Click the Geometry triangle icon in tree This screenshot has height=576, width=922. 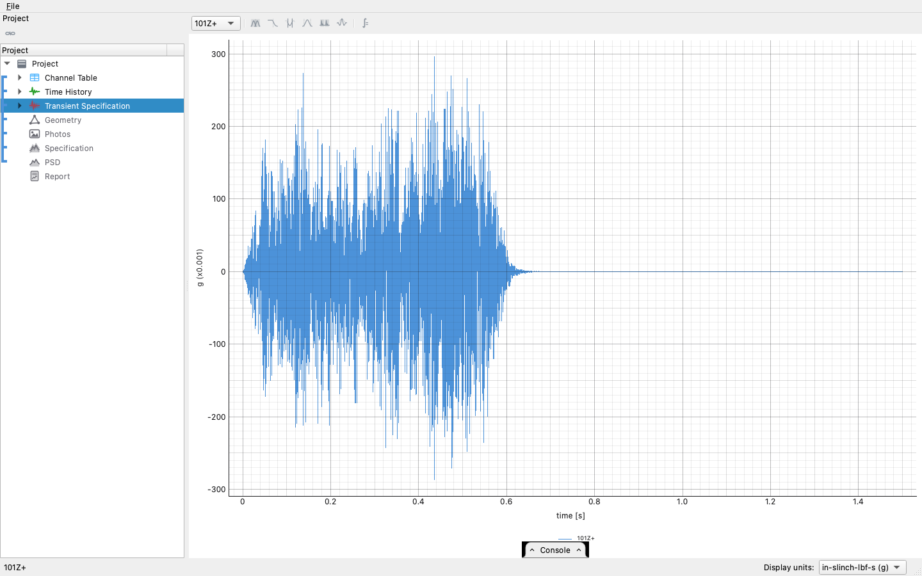(35, 120)
